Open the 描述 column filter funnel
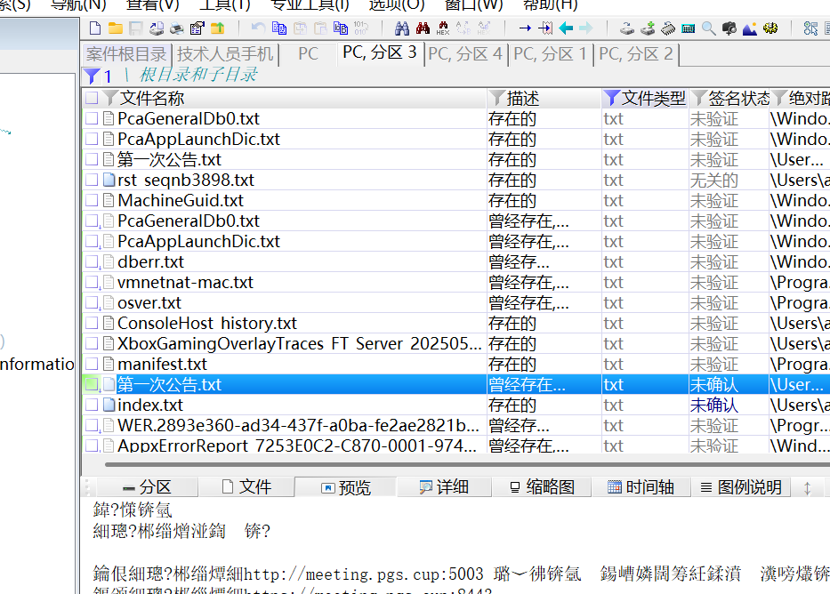Image resolution: width=830 pixels, height=594 pixels. click(x=496, y=98)
